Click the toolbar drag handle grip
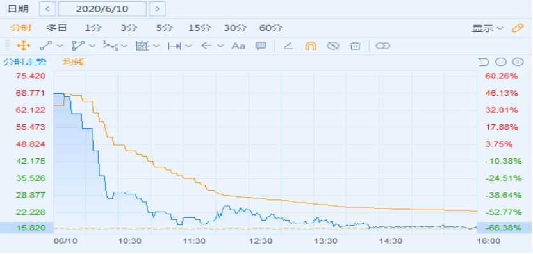533x254 pixels. [8, 46]
